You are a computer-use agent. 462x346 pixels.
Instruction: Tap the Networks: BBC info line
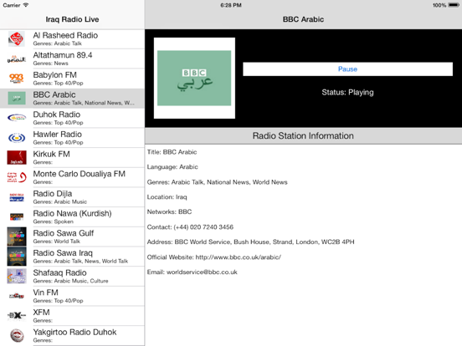(169, 211)
